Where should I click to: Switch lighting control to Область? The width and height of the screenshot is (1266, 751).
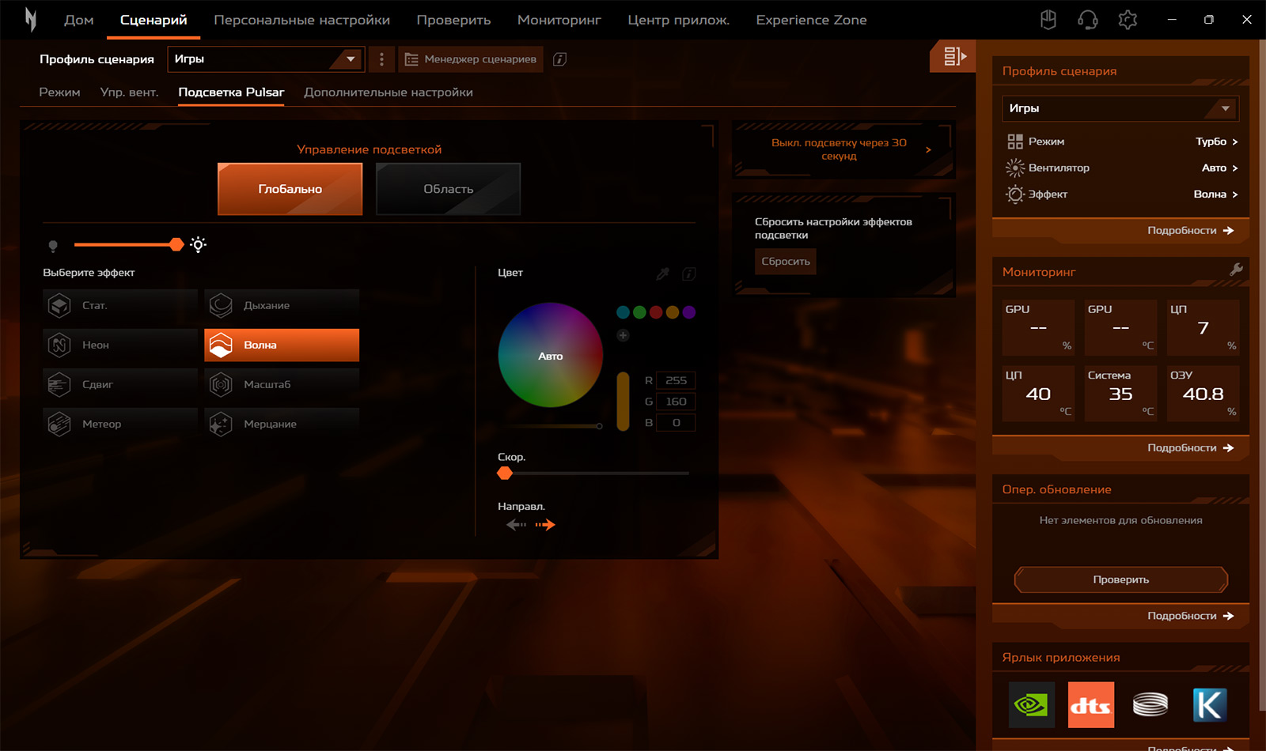448,189
